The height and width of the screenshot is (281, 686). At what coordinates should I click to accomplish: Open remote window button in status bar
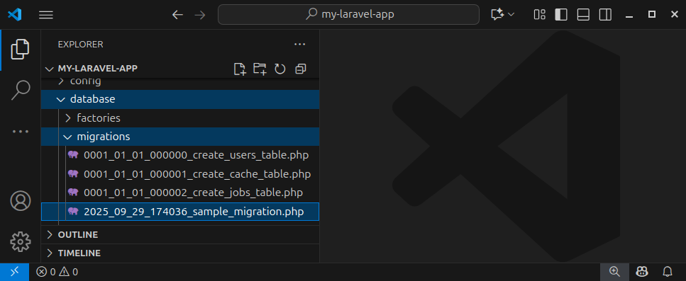coord(14,272)
